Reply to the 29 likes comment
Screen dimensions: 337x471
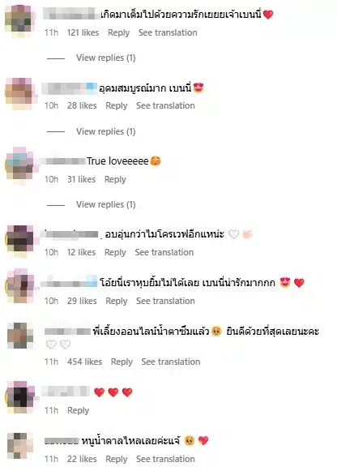click(x=117, y=301)
